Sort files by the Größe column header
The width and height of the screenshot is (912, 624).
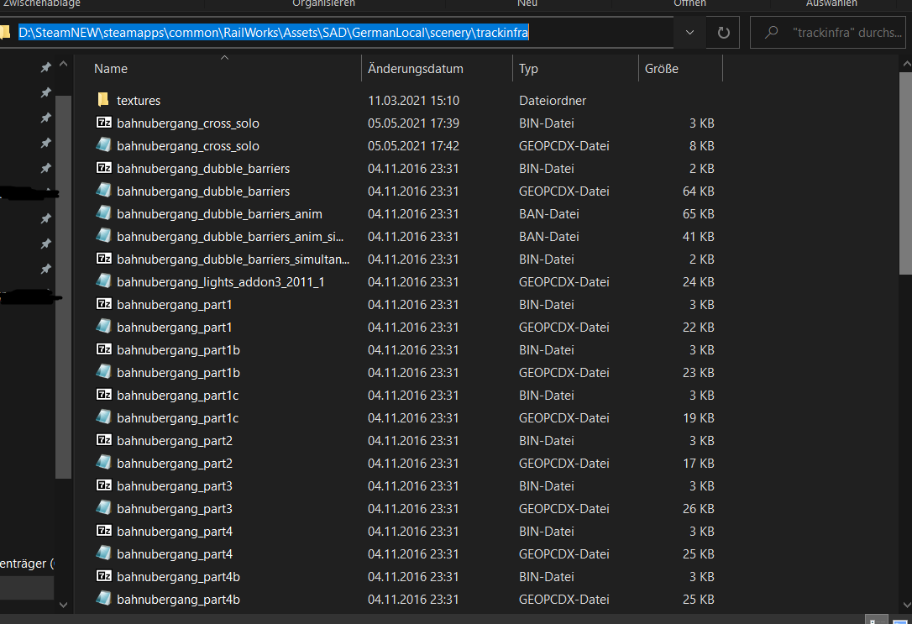pos(662,69)
